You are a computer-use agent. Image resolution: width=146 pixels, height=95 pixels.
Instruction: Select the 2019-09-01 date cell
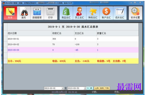tap(30, 39)
